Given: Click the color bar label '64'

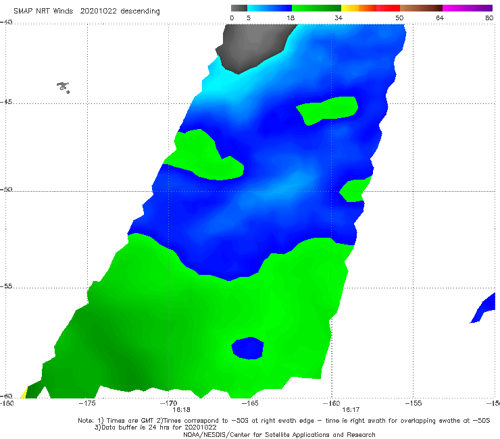Looking at the screenshot, I should tap(440, 18).
